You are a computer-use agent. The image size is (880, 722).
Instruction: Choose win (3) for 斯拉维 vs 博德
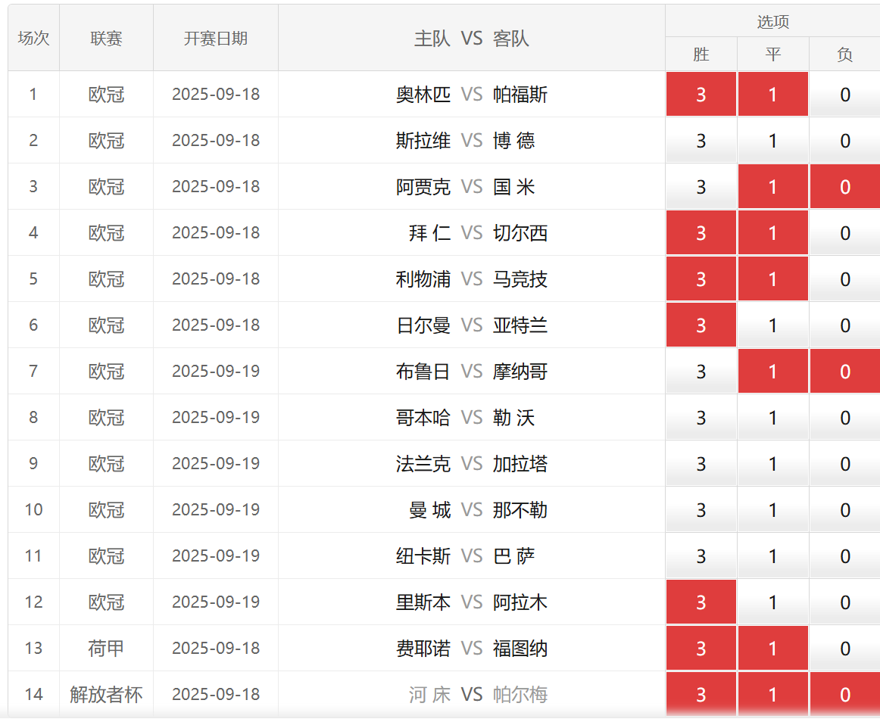[701, 140]
